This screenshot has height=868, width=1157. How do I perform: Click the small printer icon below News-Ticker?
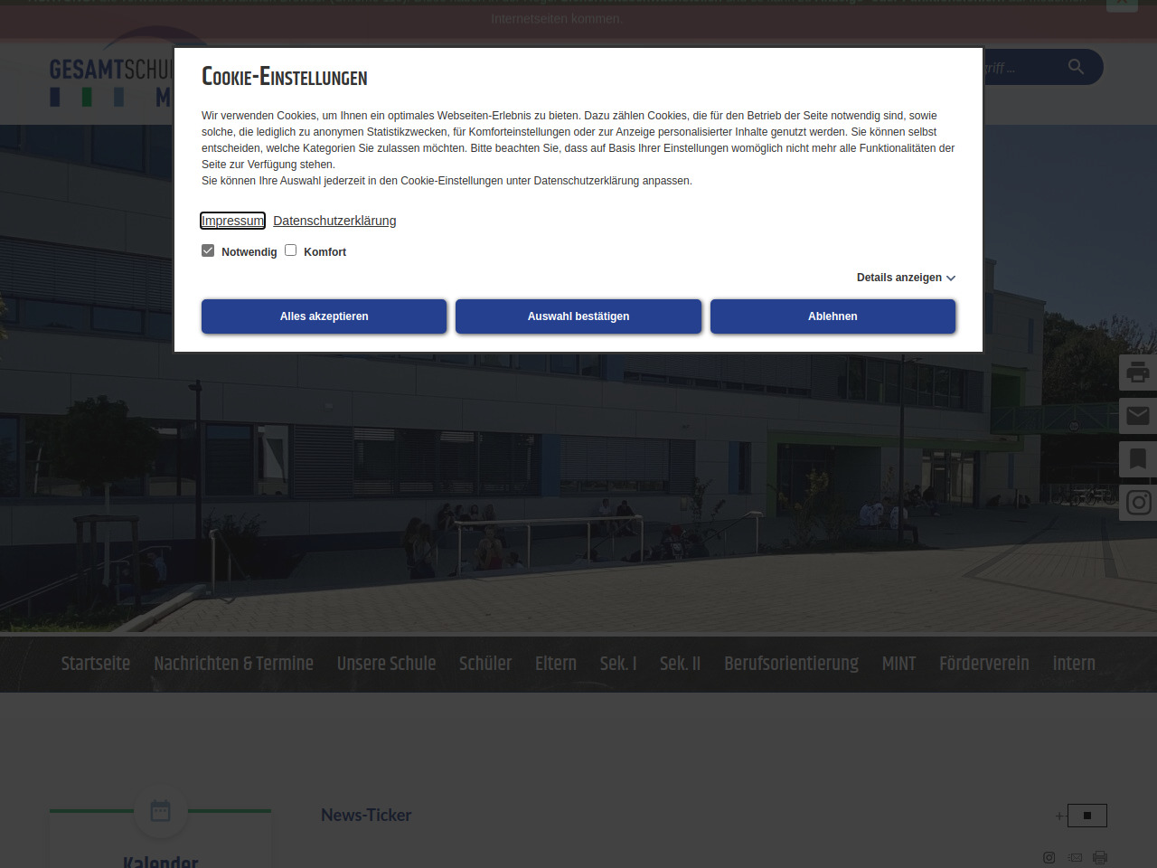point(1100,857)
